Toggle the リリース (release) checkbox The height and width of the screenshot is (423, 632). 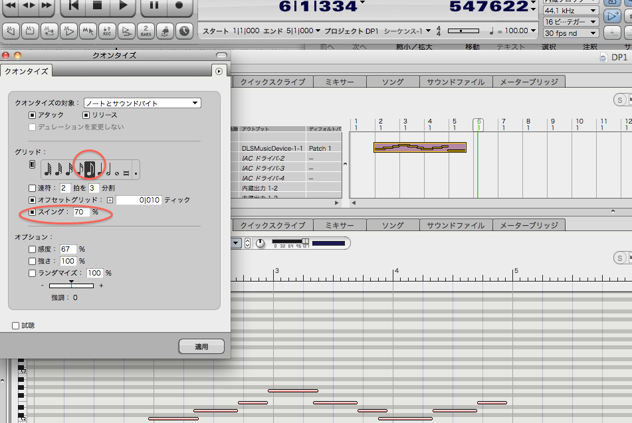pyautogui.click(x=86, y=116)
